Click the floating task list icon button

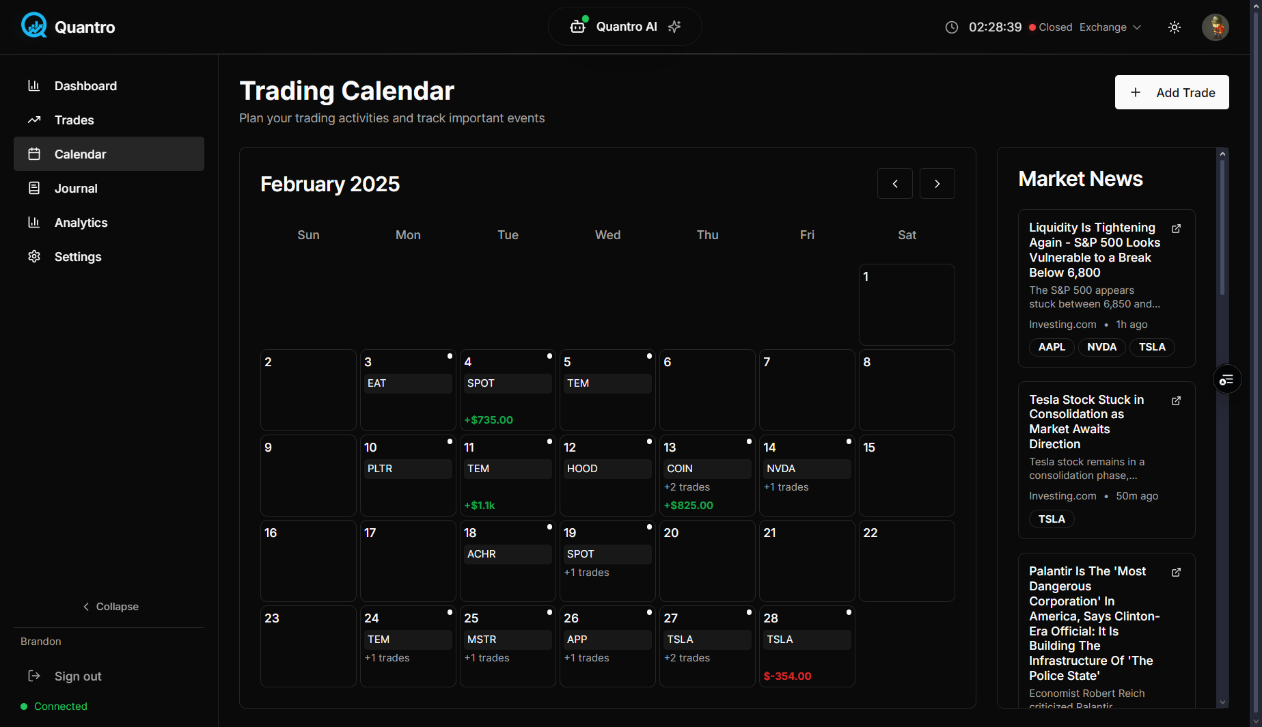[1226, 379]
